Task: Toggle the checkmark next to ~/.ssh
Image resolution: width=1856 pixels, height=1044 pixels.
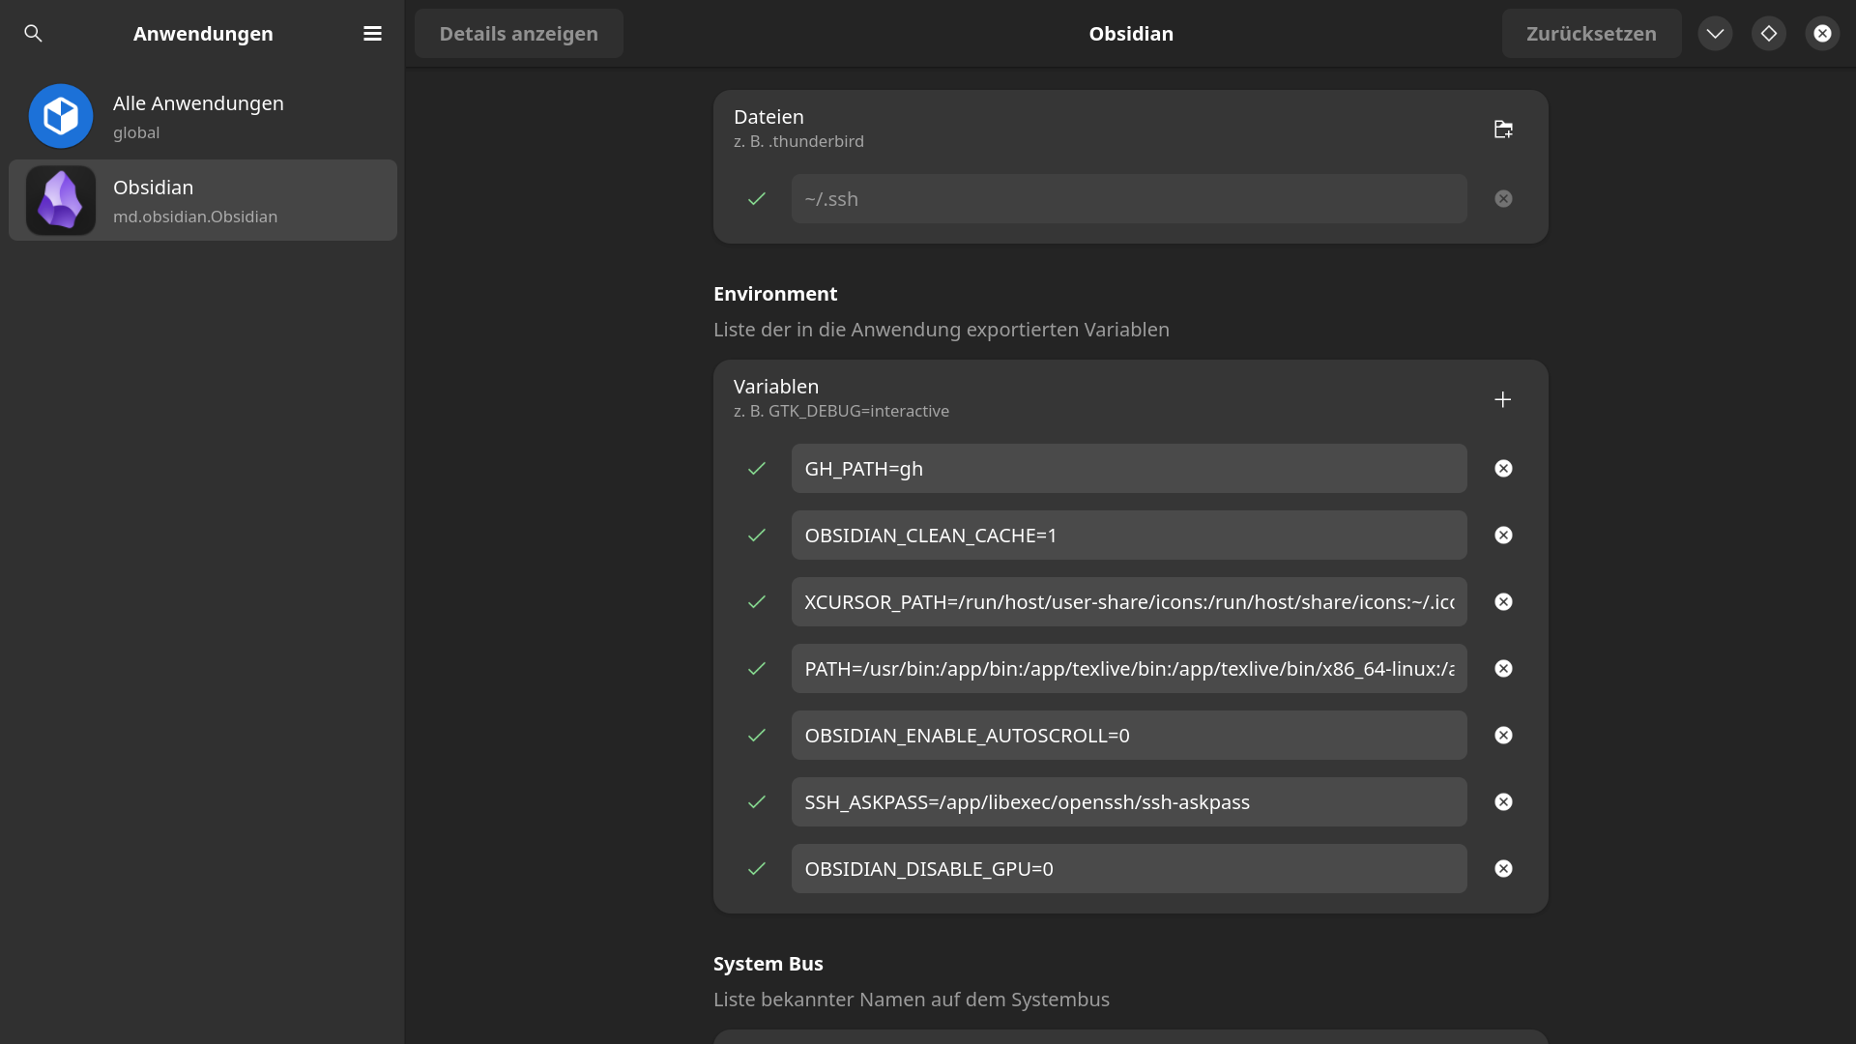Action: coord(757,199)
